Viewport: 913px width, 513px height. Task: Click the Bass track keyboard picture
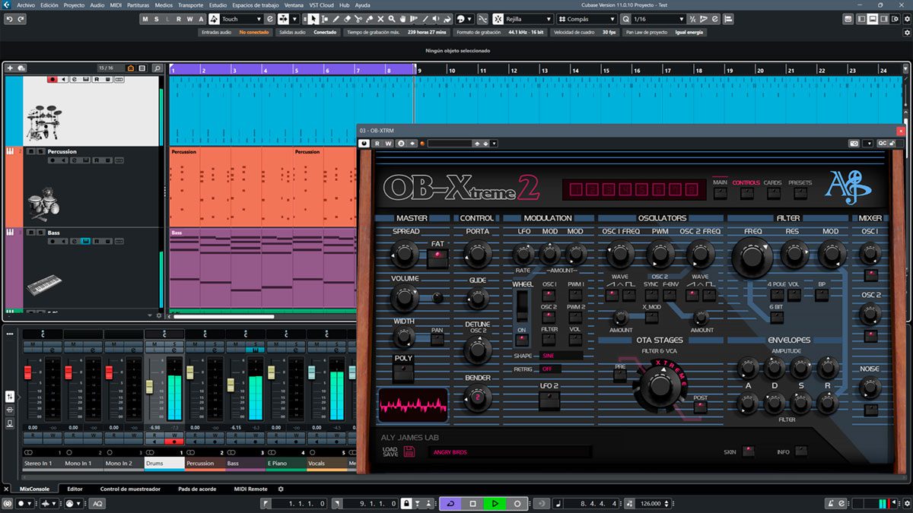[x=44, y=286]
